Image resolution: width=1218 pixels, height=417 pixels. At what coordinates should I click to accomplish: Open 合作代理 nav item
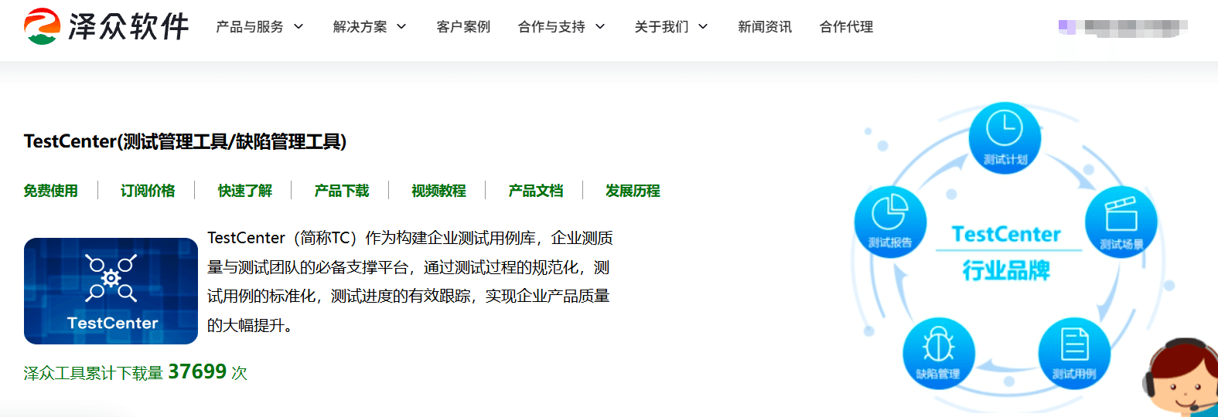[847, 27]
